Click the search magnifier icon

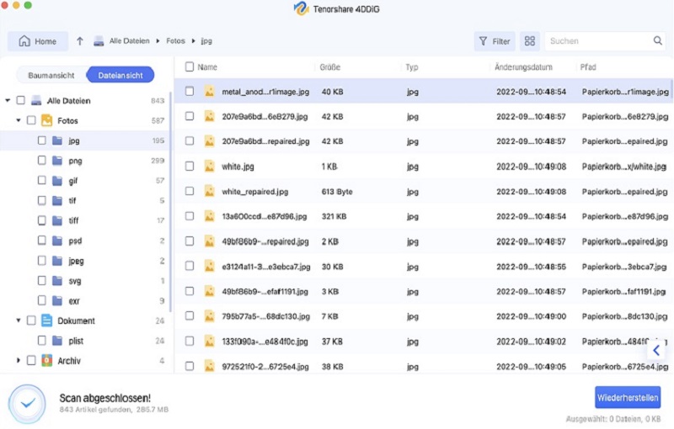658,41
